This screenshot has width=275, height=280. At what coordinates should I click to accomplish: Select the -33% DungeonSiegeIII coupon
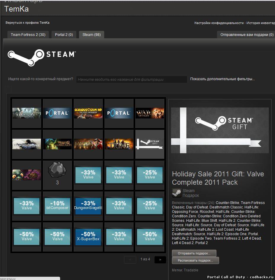point(88,206)
